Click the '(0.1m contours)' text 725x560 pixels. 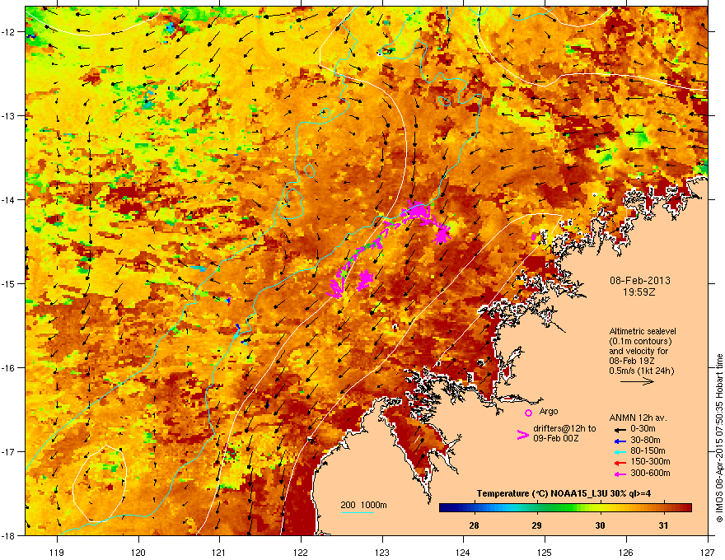click(640, 341)
